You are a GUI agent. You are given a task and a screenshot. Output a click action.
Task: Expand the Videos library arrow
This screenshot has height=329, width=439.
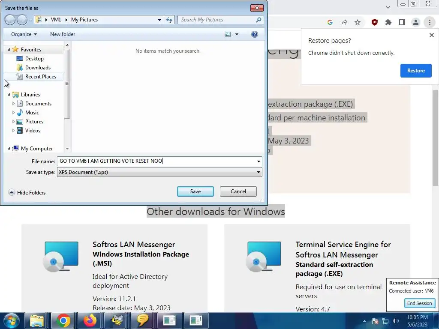tap(13, 130)
